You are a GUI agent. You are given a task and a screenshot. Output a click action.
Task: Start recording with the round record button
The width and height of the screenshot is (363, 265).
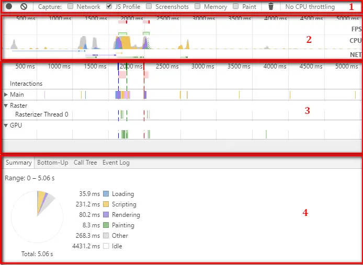[x=9, y=6]
